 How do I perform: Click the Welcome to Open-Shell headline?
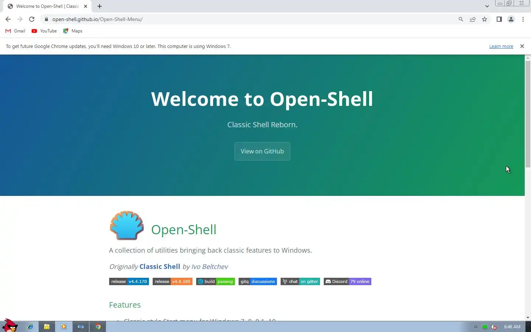[x=262, y=99]
